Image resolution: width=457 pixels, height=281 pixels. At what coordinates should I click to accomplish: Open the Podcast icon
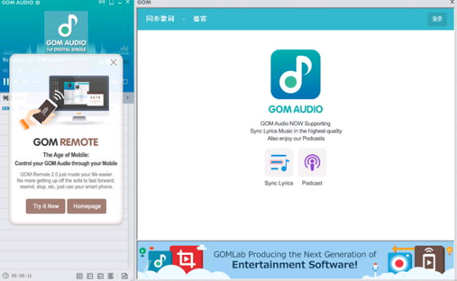point(312,163)
